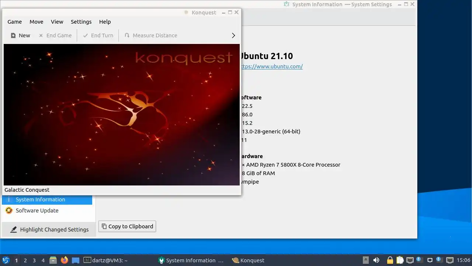
Task: Launch Firefox from the taskbar
Action: coord(65,260)
